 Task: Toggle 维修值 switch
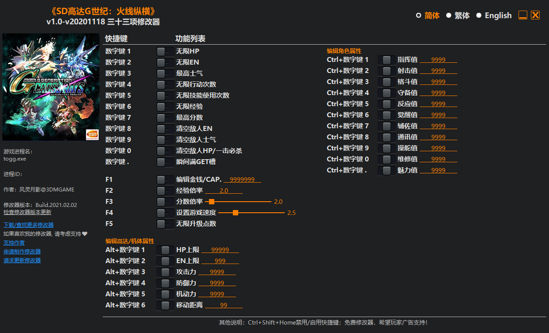click(387, 159)
